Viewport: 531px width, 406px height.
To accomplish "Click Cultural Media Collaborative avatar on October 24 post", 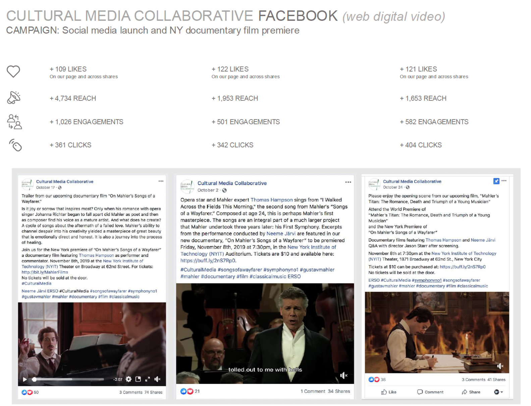I will (x=374, y=184).
